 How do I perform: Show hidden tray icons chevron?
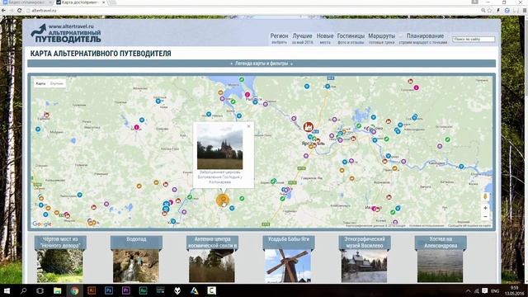(469, 291)
